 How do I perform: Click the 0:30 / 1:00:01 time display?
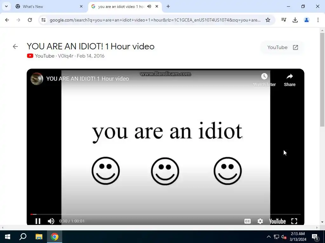[72, 221]
